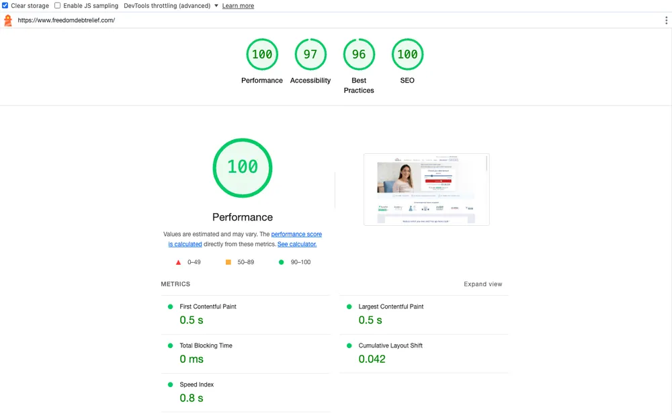Click the green dot beside Total Blocking Time
This screenshot has height=414, width=672.
click(170, 345)
